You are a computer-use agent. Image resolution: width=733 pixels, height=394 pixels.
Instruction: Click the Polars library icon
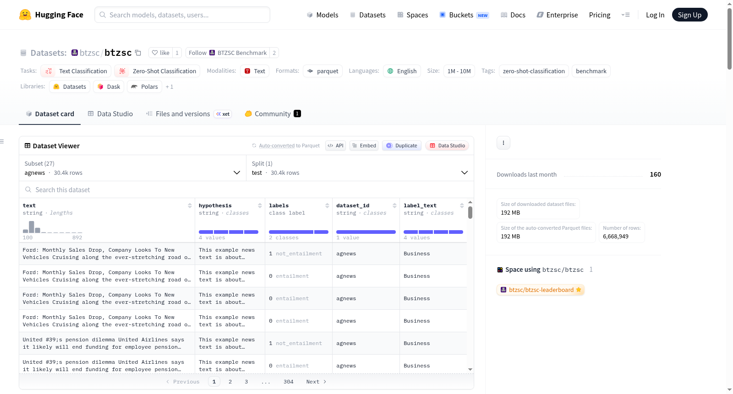coord(134,86)
